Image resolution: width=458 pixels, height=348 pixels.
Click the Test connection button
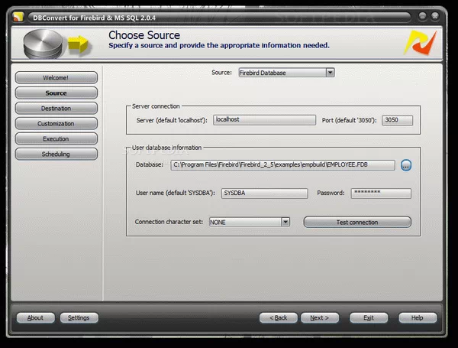pyautogui.click(x=357, y=222)
